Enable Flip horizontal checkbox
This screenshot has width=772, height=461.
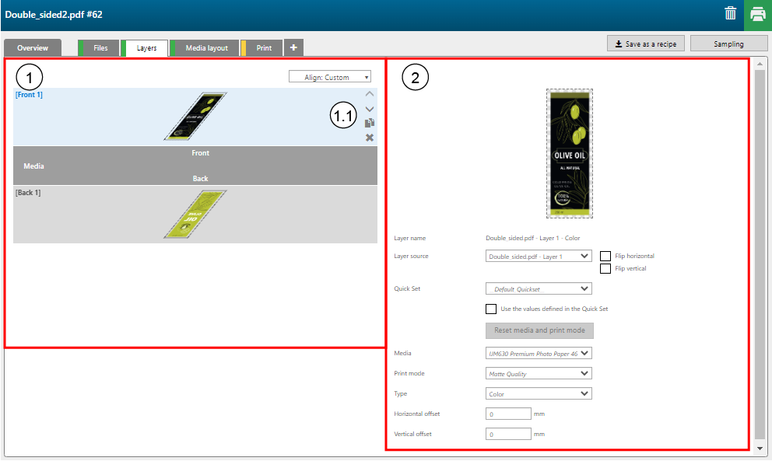605,256
